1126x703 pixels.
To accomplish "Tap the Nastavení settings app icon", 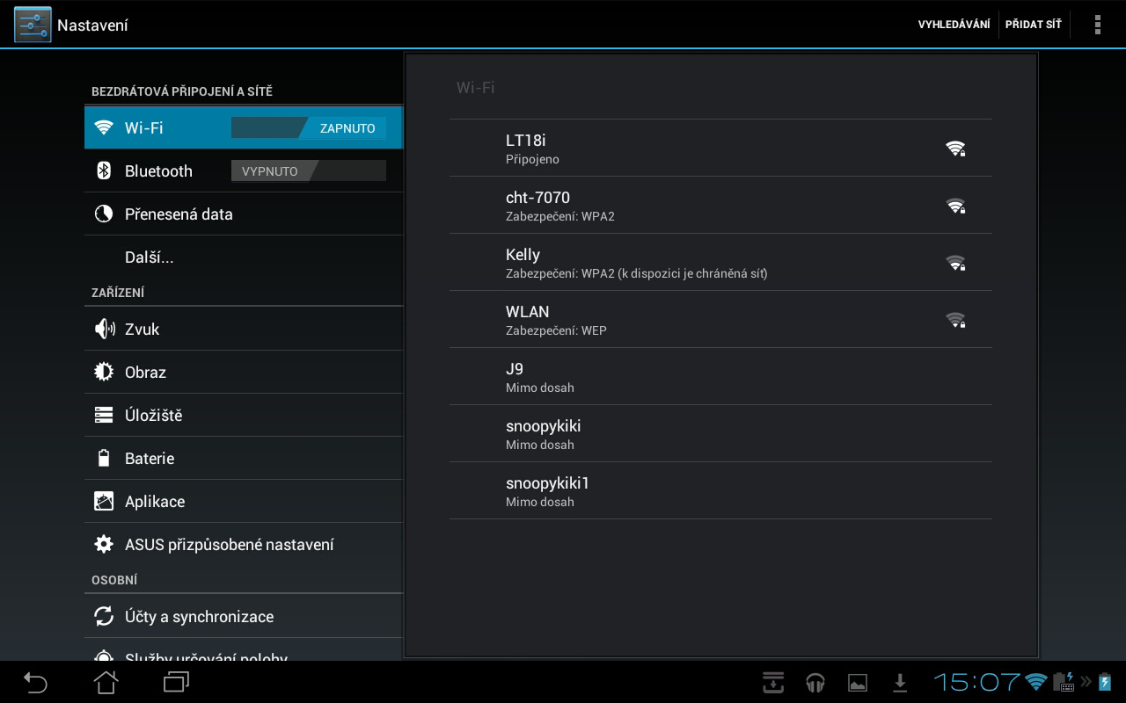I will [33, 25].
